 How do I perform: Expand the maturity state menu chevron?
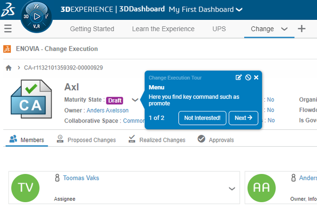coord(135,100)
